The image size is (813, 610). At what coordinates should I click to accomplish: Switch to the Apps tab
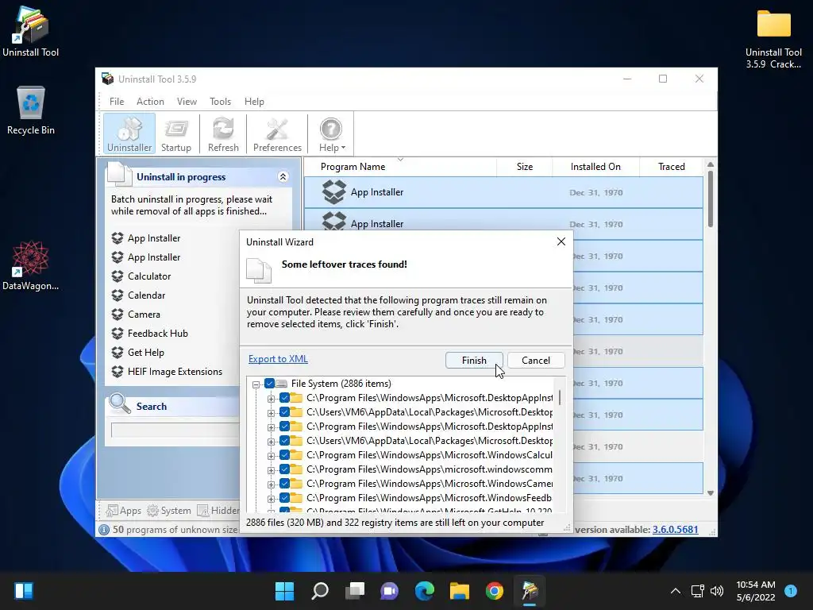point(123,511)
